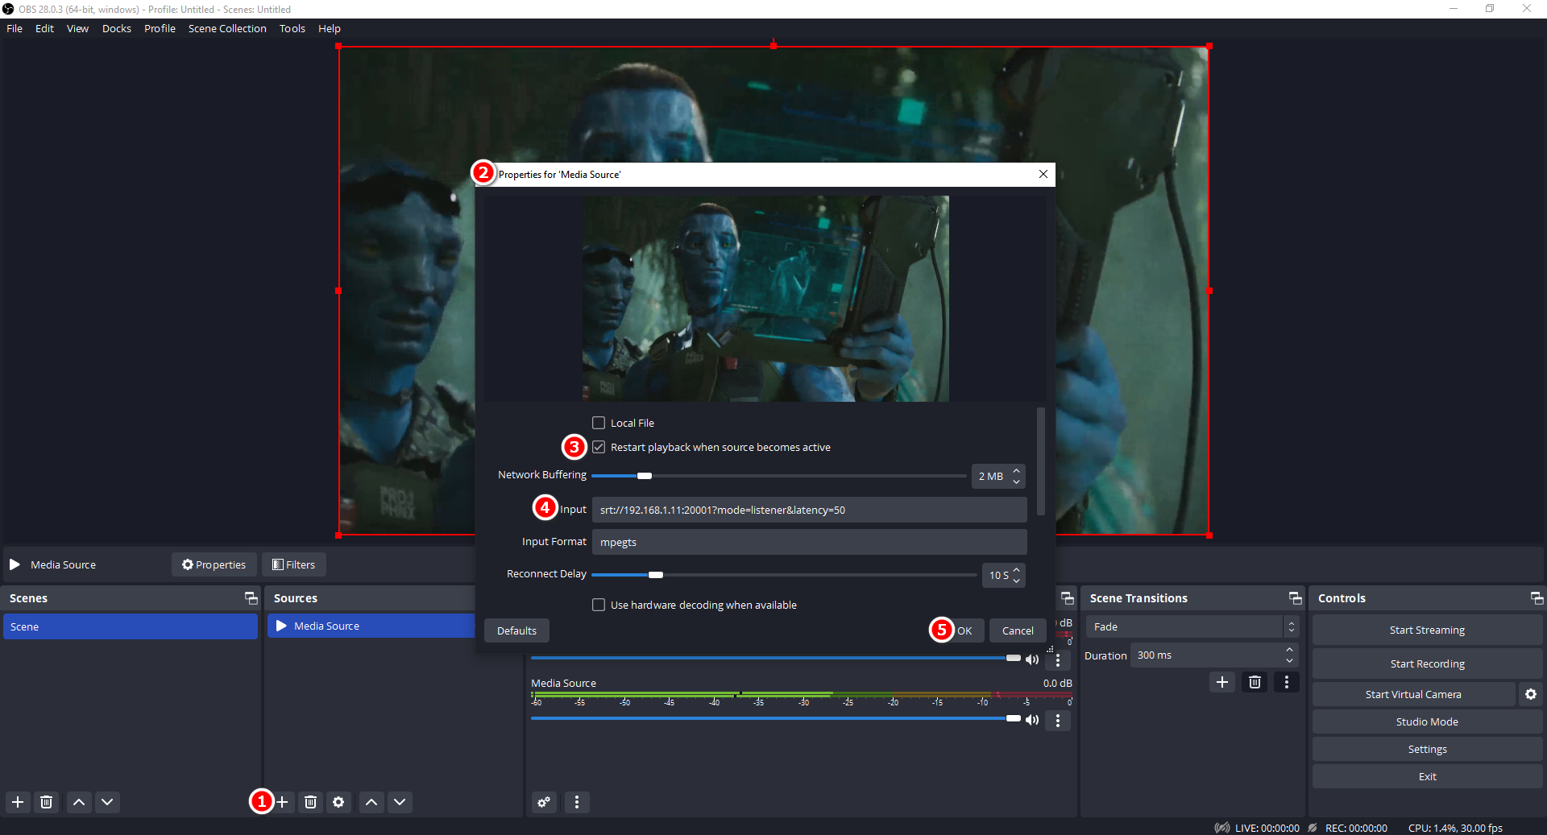This screenshot has height=835, width=1547.
Task: Remove scene transition trash icon
Action: pyautogui.click(x=1255, y=682)
